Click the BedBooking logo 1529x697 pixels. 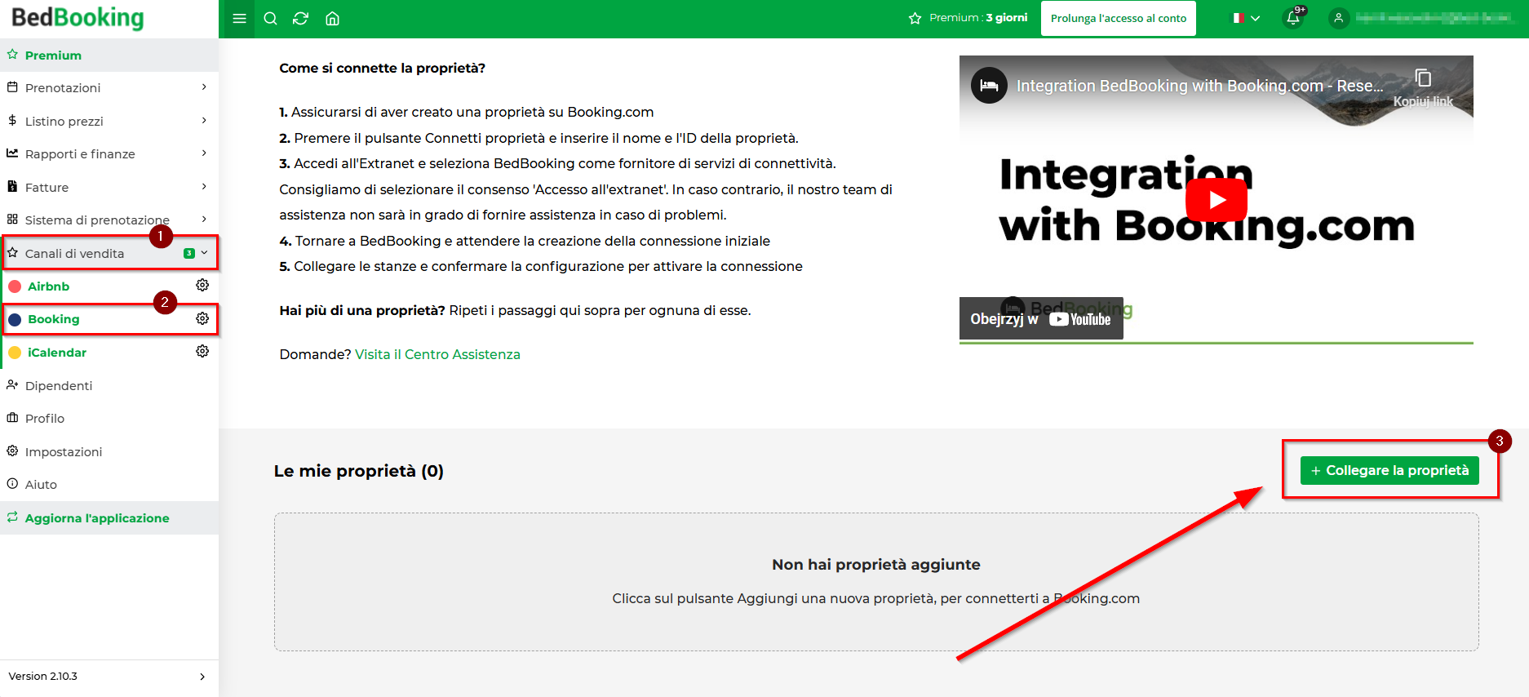(78, 18)
